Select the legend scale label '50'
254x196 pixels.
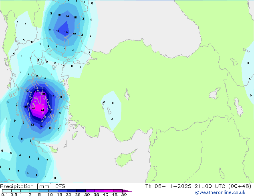[124, 194]
